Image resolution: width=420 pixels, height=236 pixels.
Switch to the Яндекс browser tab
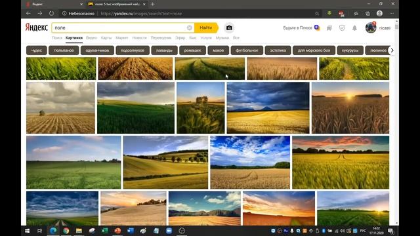(x=54, y=4)
